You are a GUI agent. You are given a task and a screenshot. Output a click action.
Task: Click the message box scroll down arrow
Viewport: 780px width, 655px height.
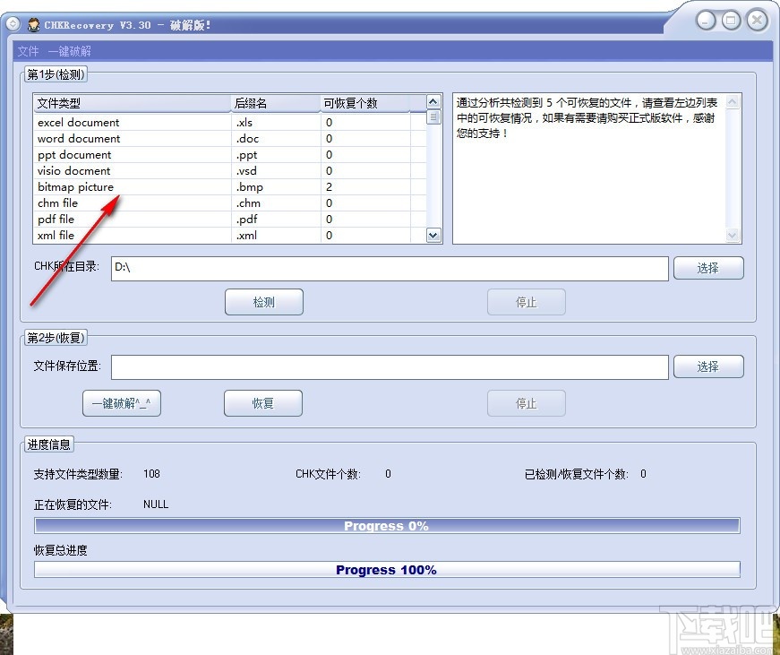(x=733, y=236)
